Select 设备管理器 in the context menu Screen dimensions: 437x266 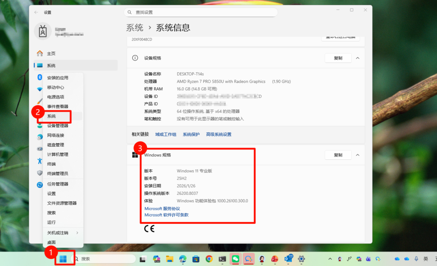point(58,126)
